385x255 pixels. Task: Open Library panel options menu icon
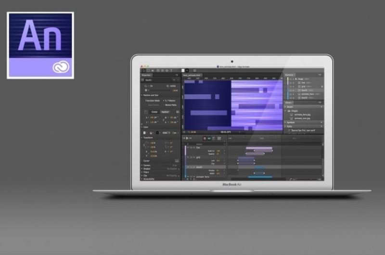pyautogui.click(x=320, y=102)
